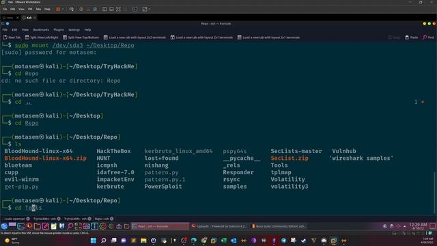This screenshot has width=437, height=246.
Task: Open the notes icon in Kali panel
Action: tap(54, 226)
